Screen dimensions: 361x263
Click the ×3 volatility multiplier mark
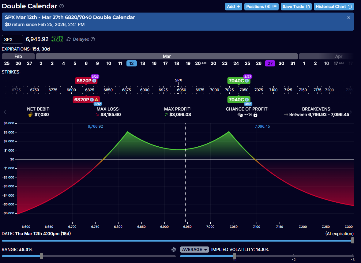click(x=352, y=260)
